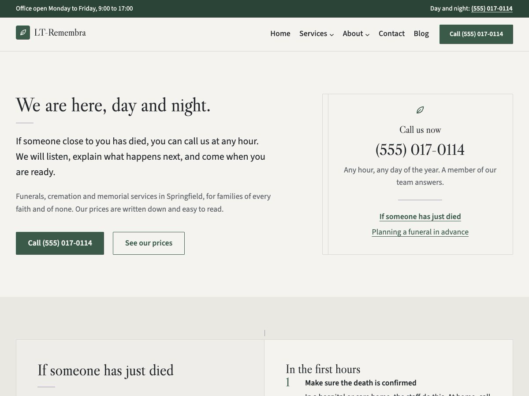Go to the Home menu item
The width and height of the screenshot is (529, 396).
280,34
